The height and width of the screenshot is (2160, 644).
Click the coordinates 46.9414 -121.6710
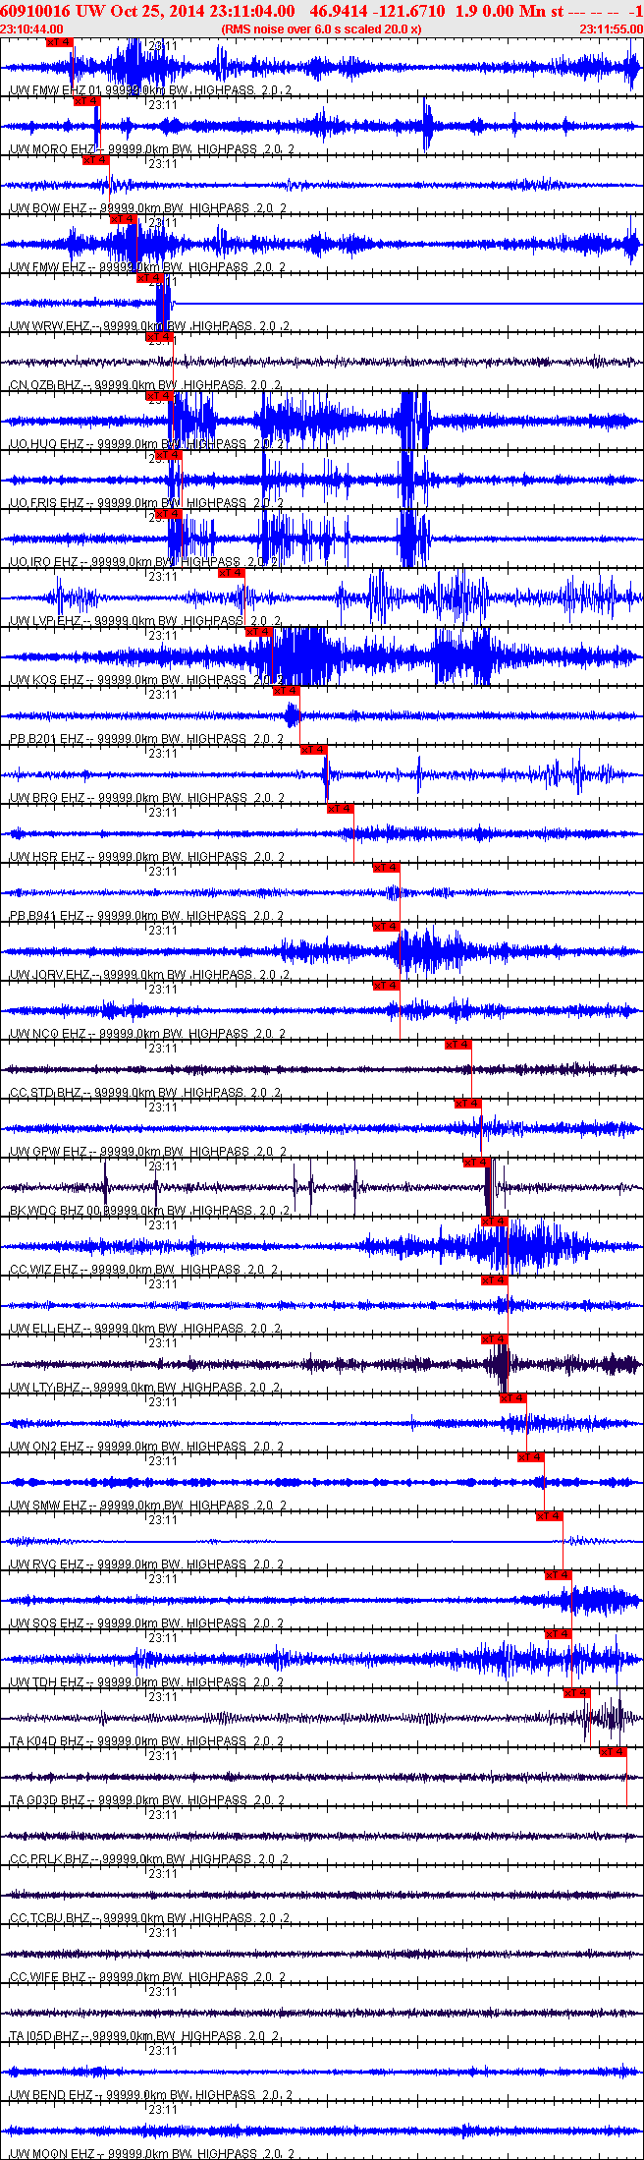click(377, 11)
